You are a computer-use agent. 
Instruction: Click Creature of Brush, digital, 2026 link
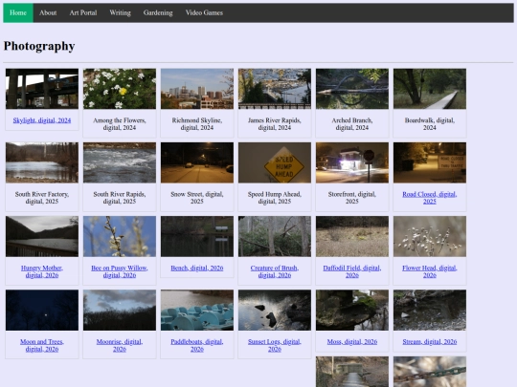[x=275, y=271]
